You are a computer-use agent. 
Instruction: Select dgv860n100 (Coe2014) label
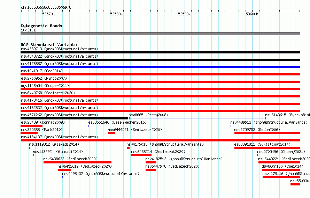[282, 166]
